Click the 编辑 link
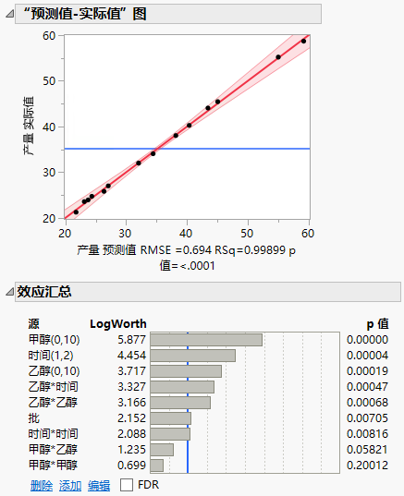Image resolution: width=404 pixels, height=496 pixels. tap(99, 485)
